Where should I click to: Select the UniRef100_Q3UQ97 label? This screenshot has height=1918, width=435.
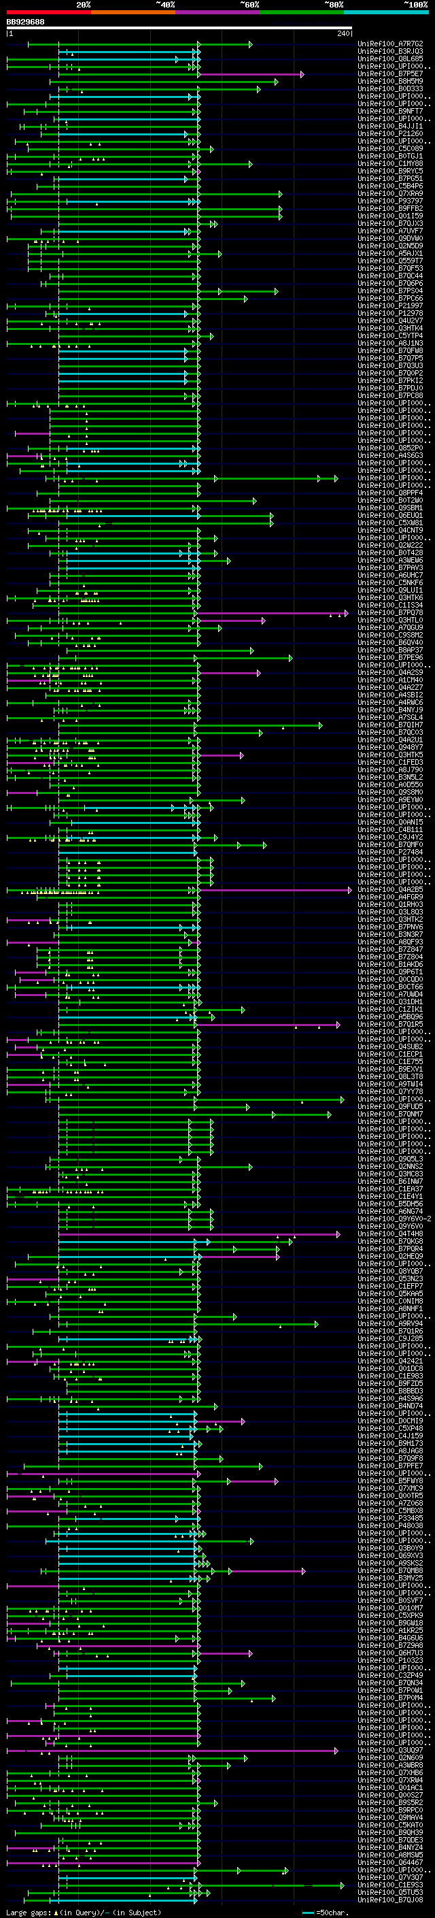pyautogui.click(x=390, y=1751)
